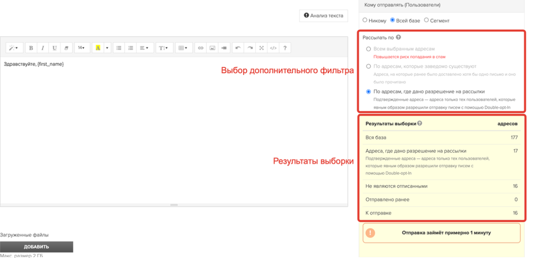Choose По адресам, которые заведомо существуют
The width and height of the screenshot is (535, 258).
pos(368,66)
